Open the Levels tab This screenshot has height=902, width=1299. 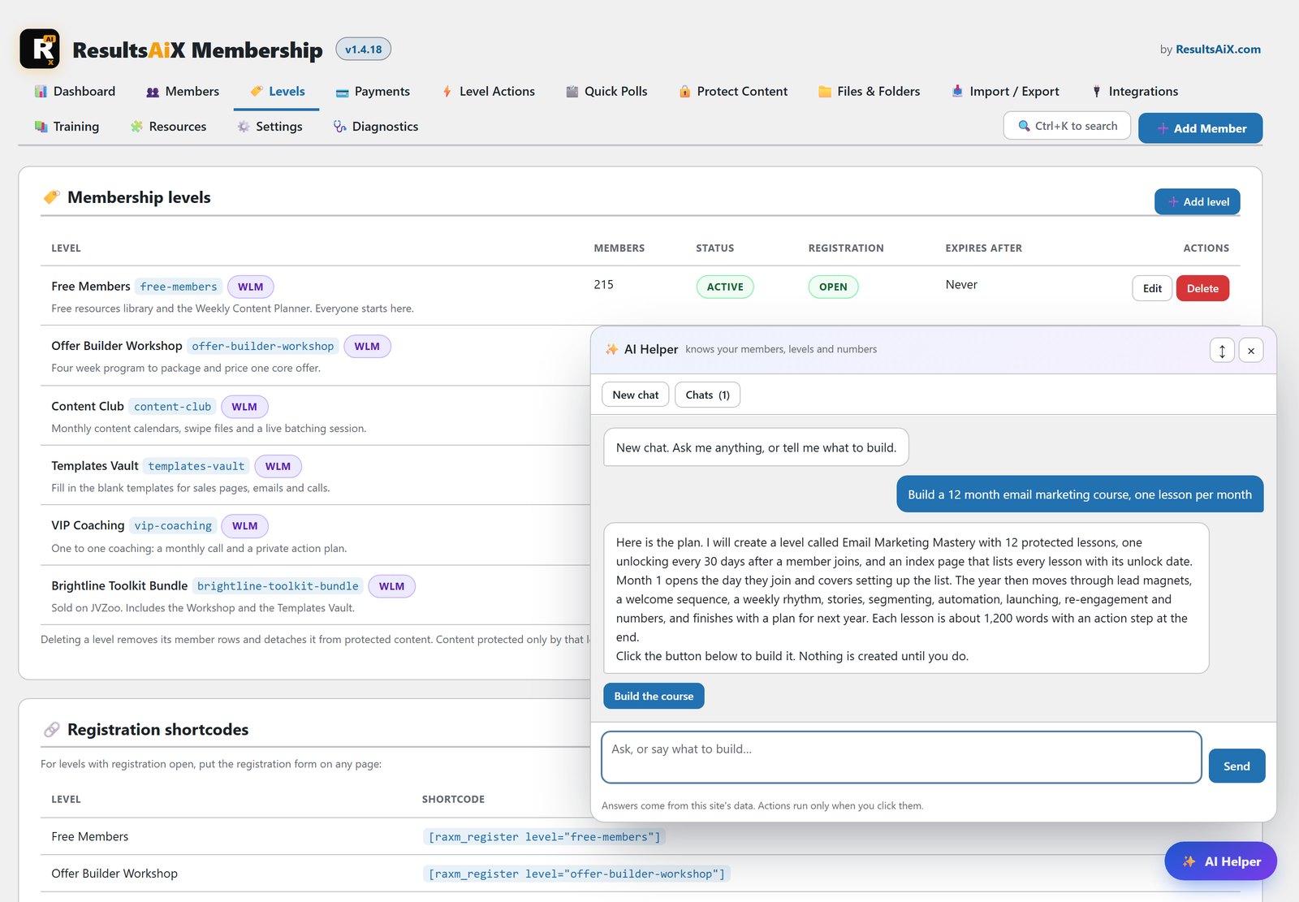[x=276, y=92]
